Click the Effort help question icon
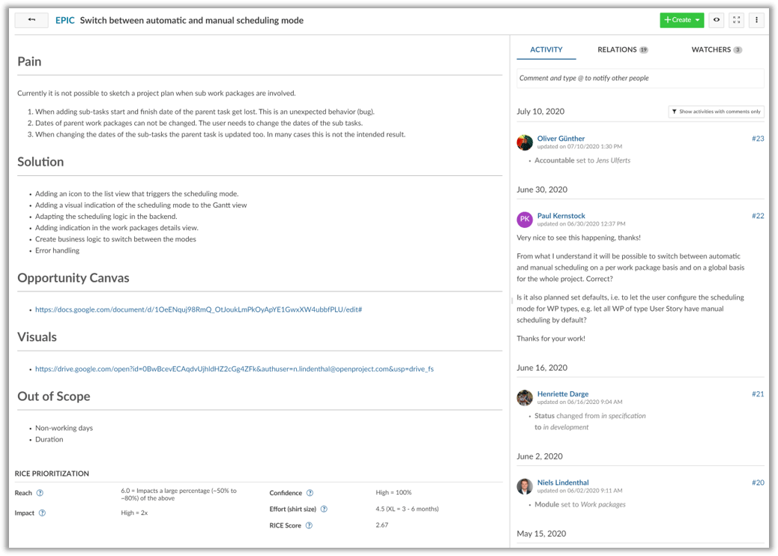The width and height of the screenshot is (778, 556). [x=324, y=509]
